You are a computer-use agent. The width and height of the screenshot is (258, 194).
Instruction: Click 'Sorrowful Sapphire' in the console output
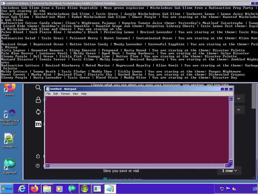point(166,44)
